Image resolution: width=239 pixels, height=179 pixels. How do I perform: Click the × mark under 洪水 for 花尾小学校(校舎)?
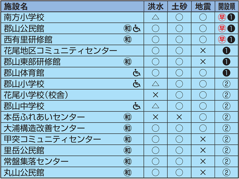(155, 95)
